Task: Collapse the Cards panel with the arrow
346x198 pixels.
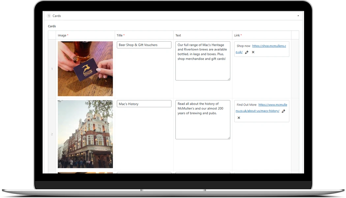Action: coord(298,16)
